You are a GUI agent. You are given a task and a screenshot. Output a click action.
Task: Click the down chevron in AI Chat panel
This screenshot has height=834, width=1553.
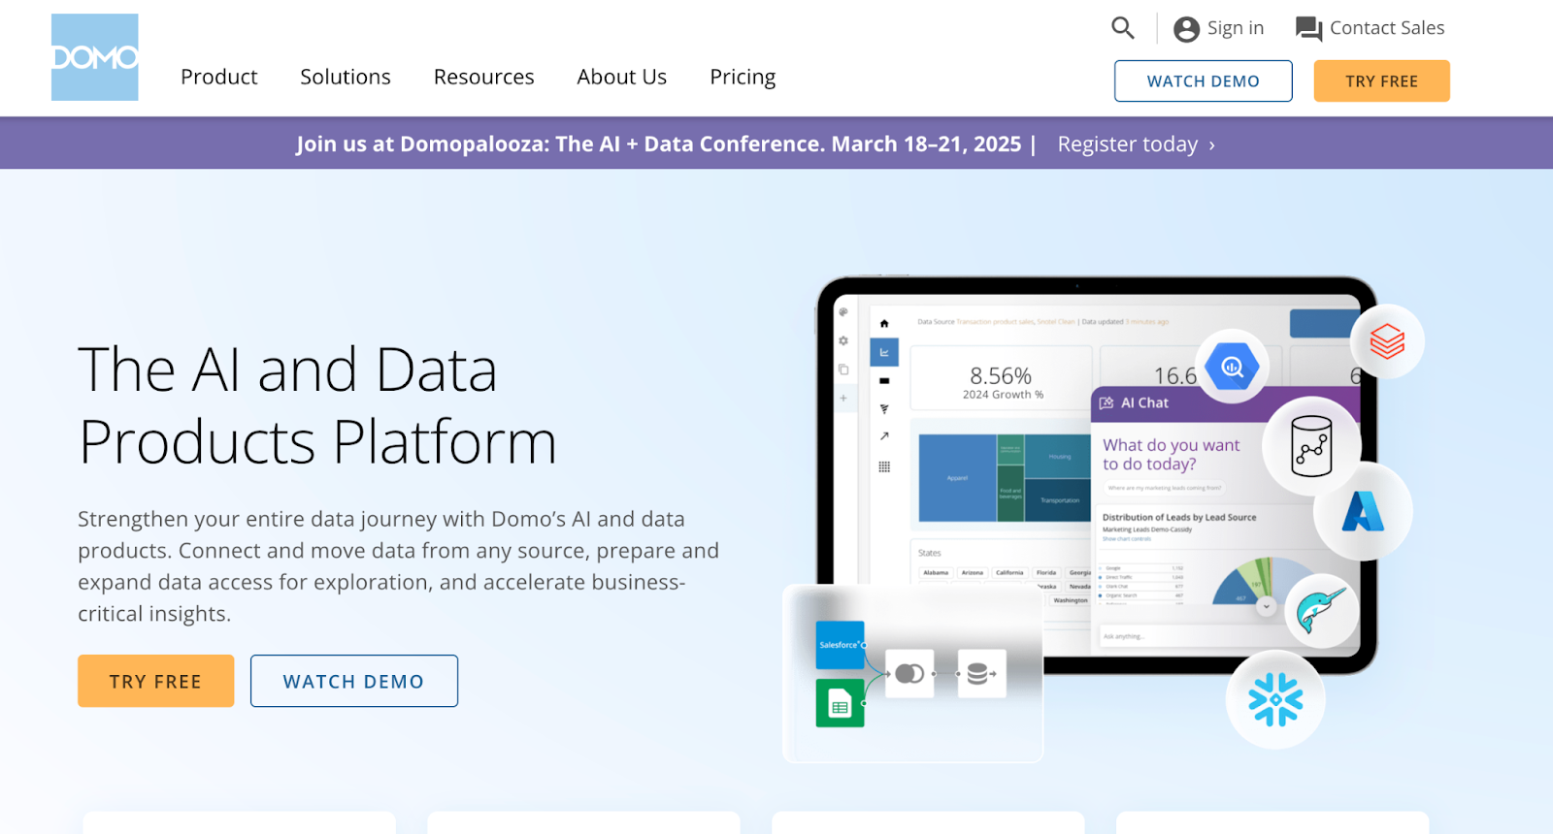1266,606
